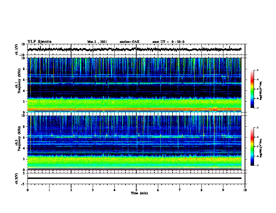Click the "-7" label on ch.1 colorbar
The height and width of the screenshot is (213, 276).
click(257, 108)
